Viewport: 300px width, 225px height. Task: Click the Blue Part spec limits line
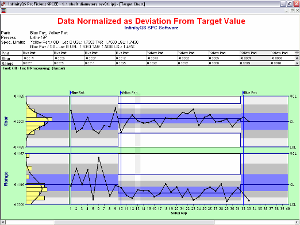pos(82,46)
